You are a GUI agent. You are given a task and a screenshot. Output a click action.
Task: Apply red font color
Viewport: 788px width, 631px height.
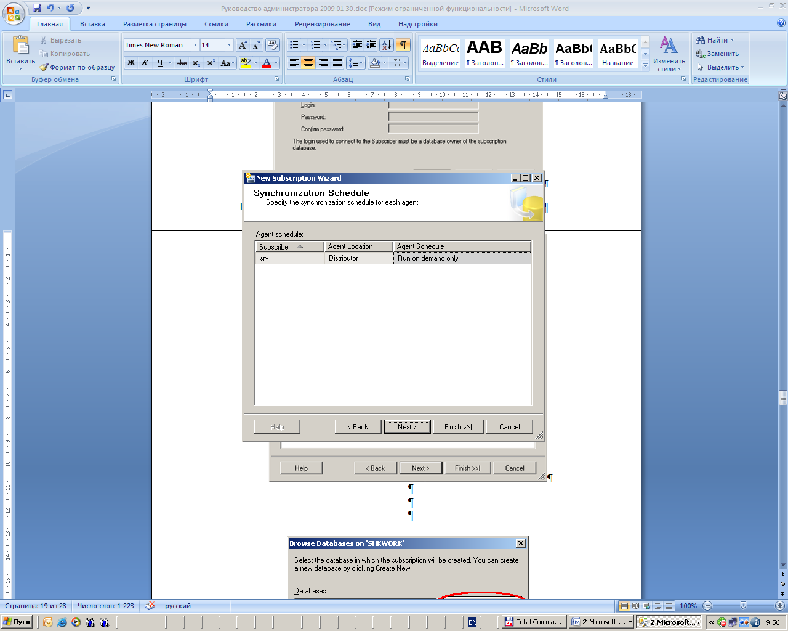267,63
